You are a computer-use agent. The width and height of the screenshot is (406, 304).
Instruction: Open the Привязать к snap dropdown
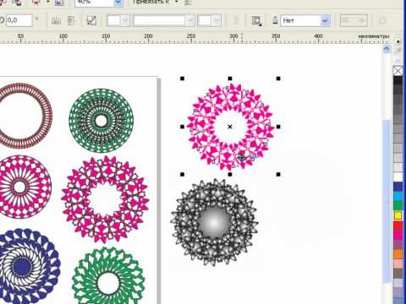tap(177, 2)
